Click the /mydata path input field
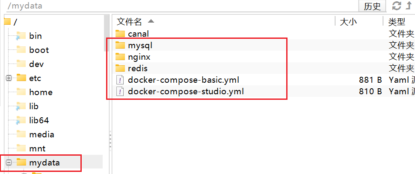This screenshot has height=174, width=415. (180, 6)
